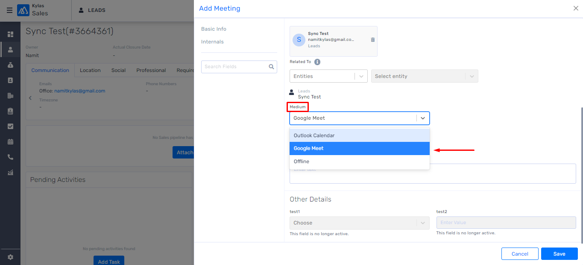Click the Other Details heading
583x265 pixels.
pyautogui.click(x=311, y=199)
